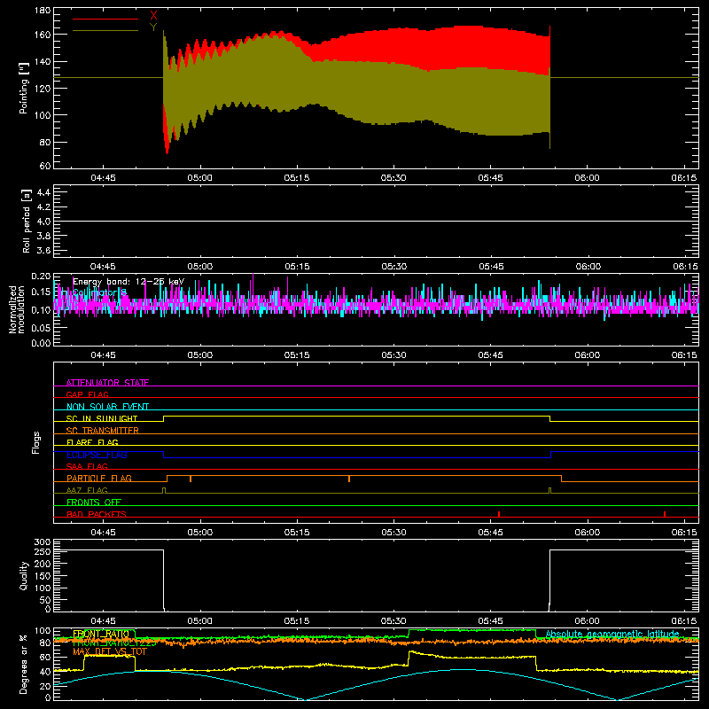Image resolution: width=709 pixels, height=709 pixels.
Task: Select the NON_SOLAR_EVENT flag label
Action: click(x=107, y=407)
